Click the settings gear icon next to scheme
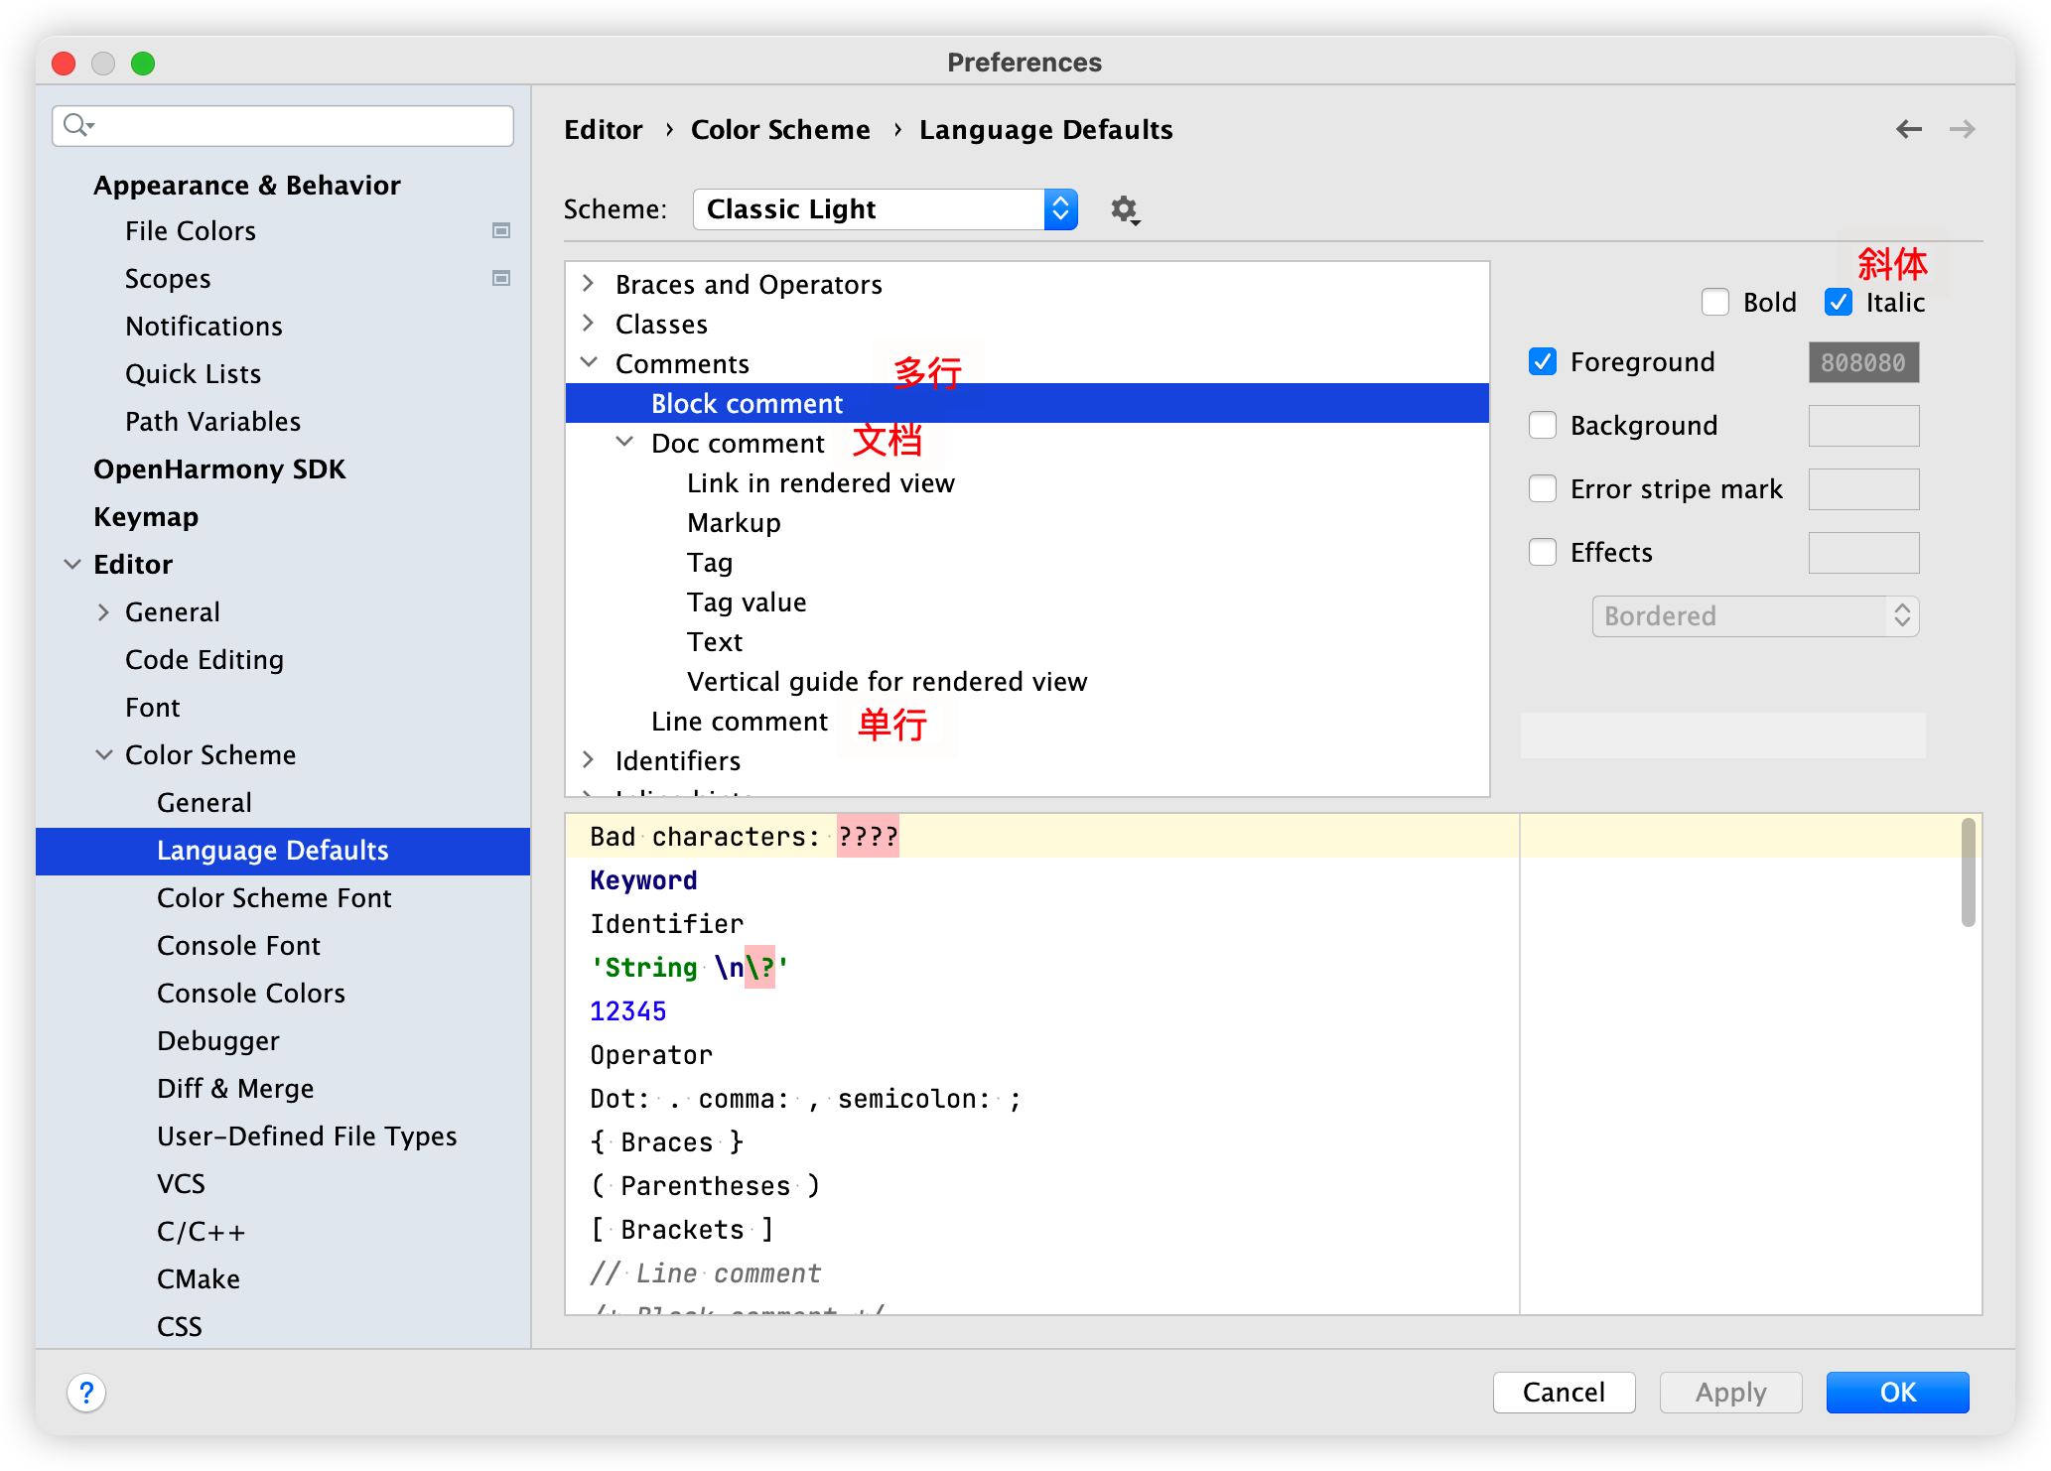 pyautogui.click(x=1124, y=208)
